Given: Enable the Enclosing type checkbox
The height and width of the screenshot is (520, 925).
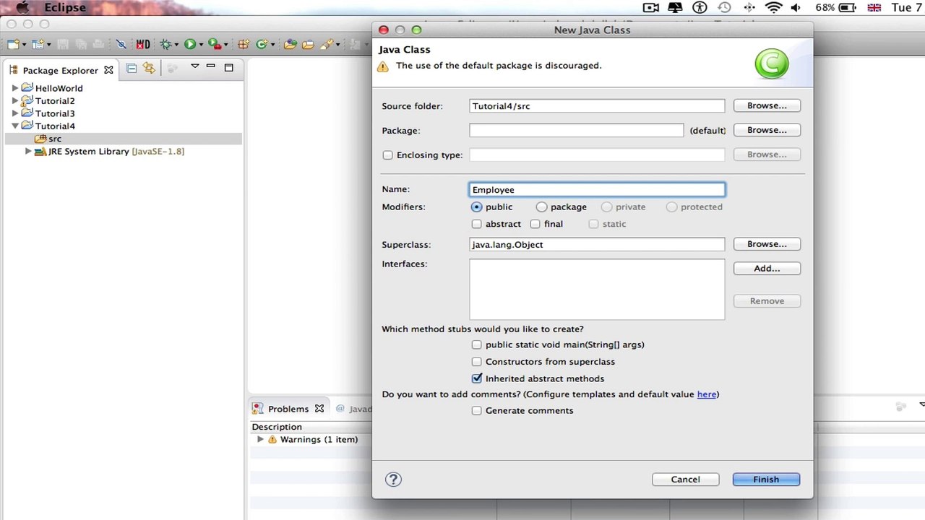Looking at the screenshot, I should click(388, 155).
